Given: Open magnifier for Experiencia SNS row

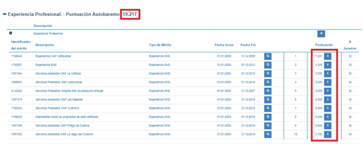Looking at the screenshot, I should pos(267,65).
